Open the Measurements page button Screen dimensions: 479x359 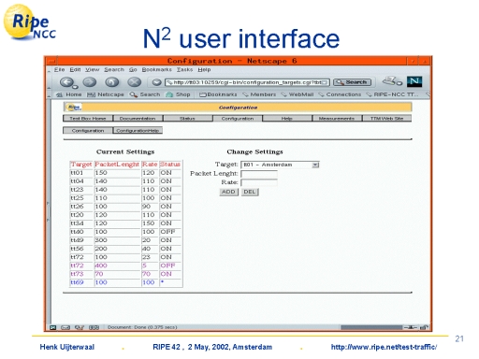click(337, 119)
